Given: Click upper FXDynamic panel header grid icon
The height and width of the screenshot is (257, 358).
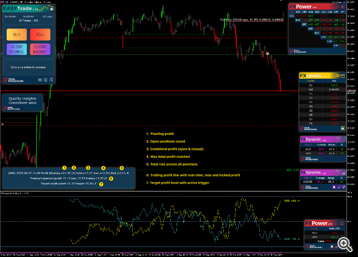Looking at the screenshot, I should pos(339,139).
